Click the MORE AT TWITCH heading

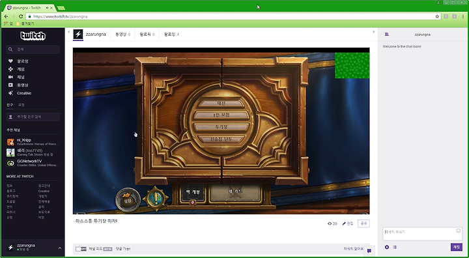pos(20,177)
